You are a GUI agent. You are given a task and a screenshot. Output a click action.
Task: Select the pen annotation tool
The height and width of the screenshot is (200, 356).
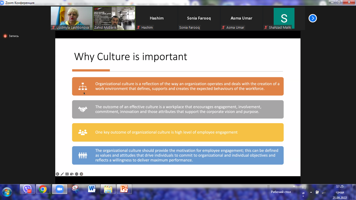pyautogui.click(x=62, y=174)
